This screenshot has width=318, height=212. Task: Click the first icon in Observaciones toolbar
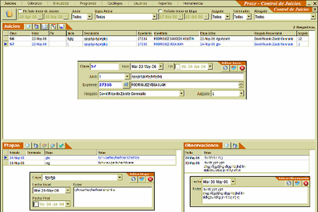click(x=226, y=145)
